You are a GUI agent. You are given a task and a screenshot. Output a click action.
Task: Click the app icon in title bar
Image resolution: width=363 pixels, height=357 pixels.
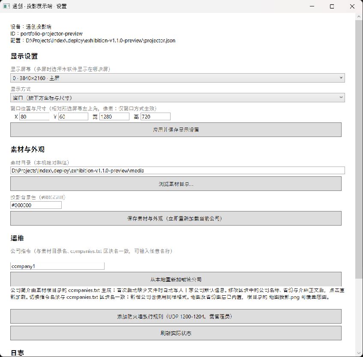pos(6,6)
